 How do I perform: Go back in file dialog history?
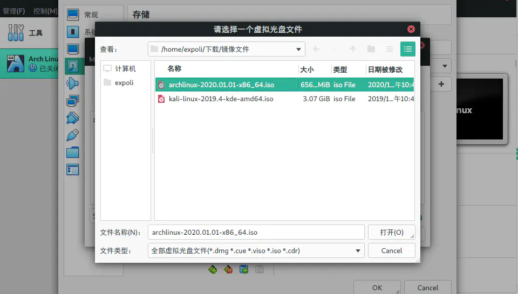(316, 49)
